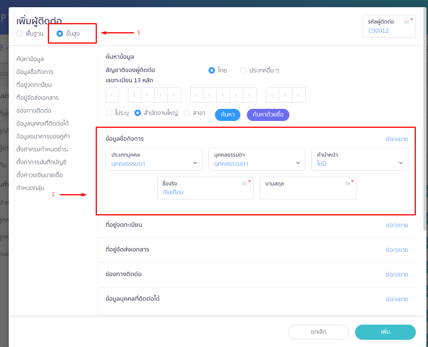Choose ประเทศอื่น ๆ nationality option

(x=243, y=71)
